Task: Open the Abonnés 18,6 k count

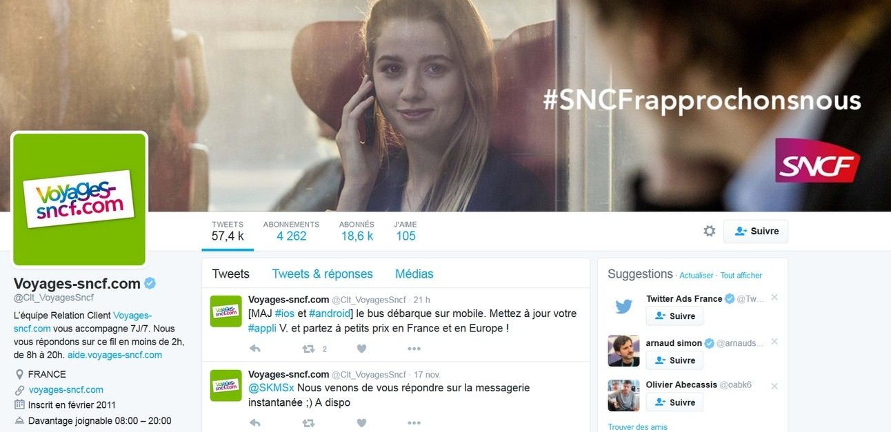Action: click(x=357, y=232)
